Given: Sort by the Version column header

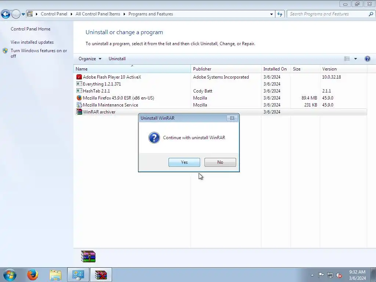Looking at the screenshot, I should [x=343, y=69].
